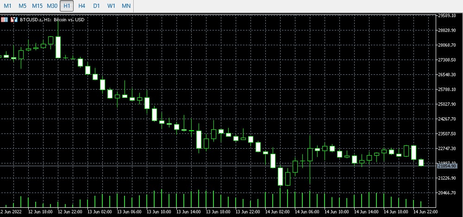Click the 14 Jun 06:00 time label
This screenshot has width=463, height=217.
click(x=307, y=212)
